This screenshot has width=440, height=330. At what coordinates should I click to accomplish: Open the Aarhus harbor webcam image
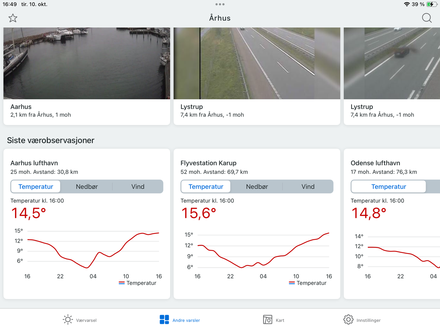[x=87, y=63]
